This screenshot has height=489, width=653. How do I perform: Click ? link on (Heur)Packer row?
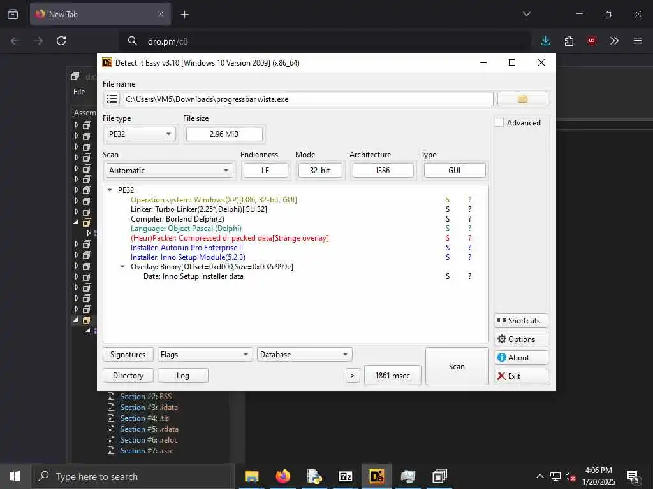tap(469, 238)
